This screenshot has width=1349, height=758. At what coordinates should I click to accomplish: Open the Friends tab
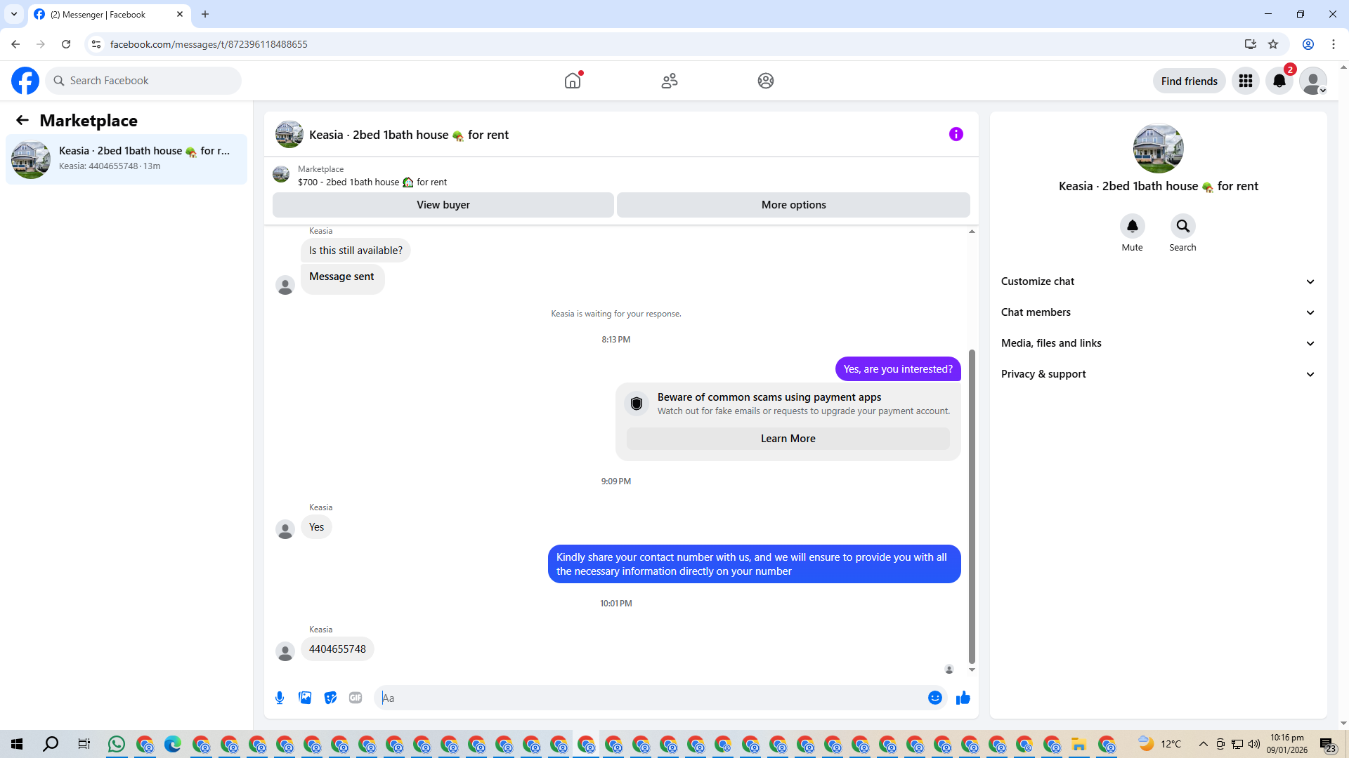[669, 81]
